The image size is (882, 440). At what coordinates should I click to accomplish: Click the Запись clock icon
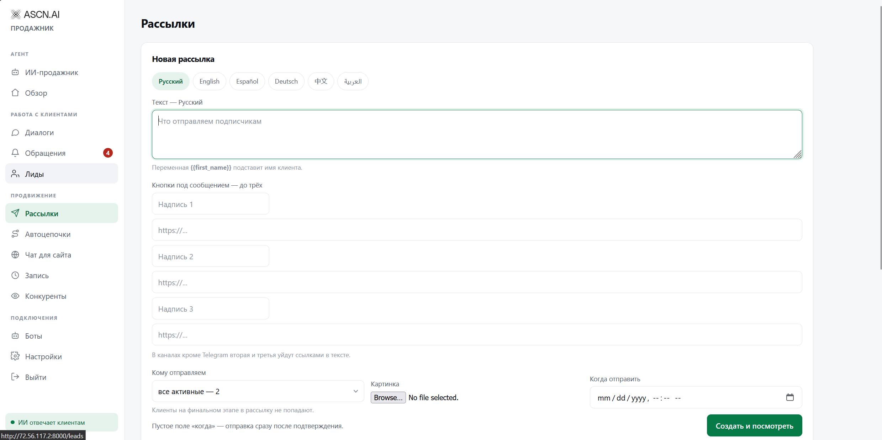(15, 275)
